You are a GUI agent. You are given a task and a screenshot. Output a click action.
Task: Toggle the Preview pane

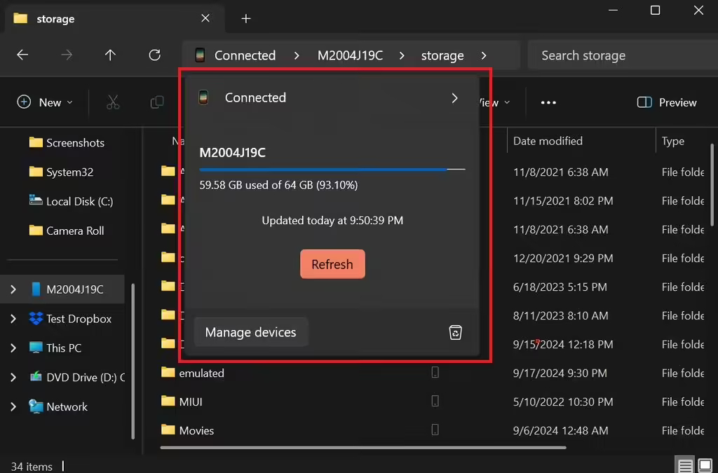click(x=666, y=102)
